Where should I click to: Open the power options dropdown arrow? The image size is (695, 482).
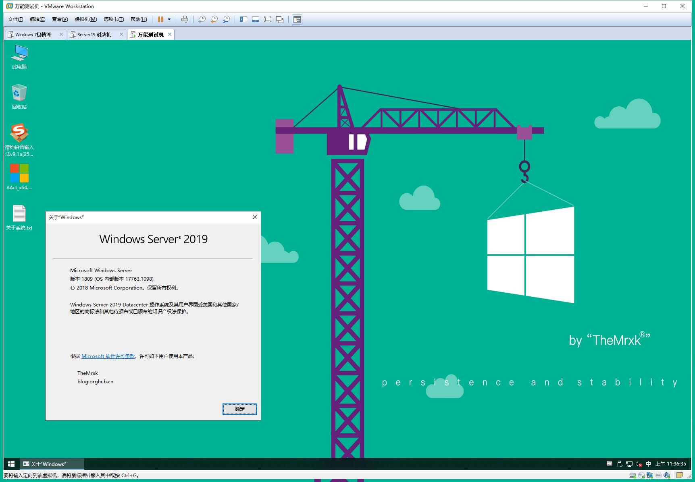(169, 19)
